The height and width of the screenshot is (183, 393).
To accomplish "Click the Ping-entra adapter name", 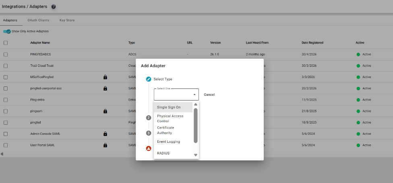I will point(37,100).
